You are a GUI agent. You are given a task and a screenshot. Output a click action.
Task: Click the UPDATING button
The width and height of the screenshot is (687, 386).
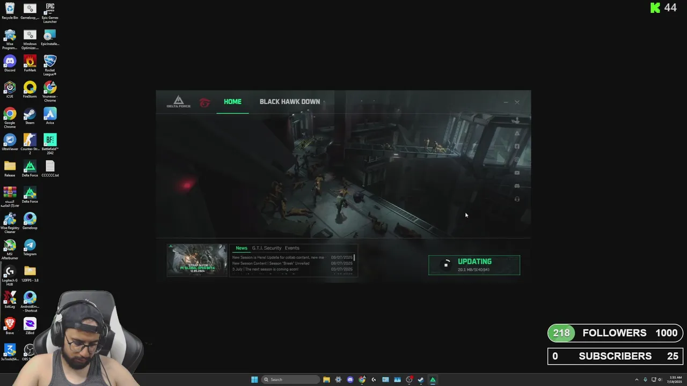(474, 265)
